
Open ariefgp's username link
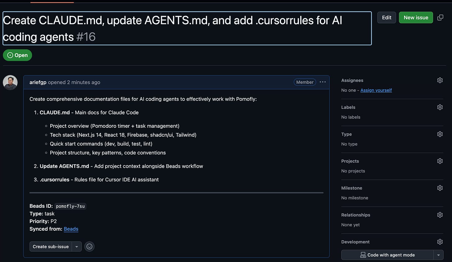tap(38, 82)
